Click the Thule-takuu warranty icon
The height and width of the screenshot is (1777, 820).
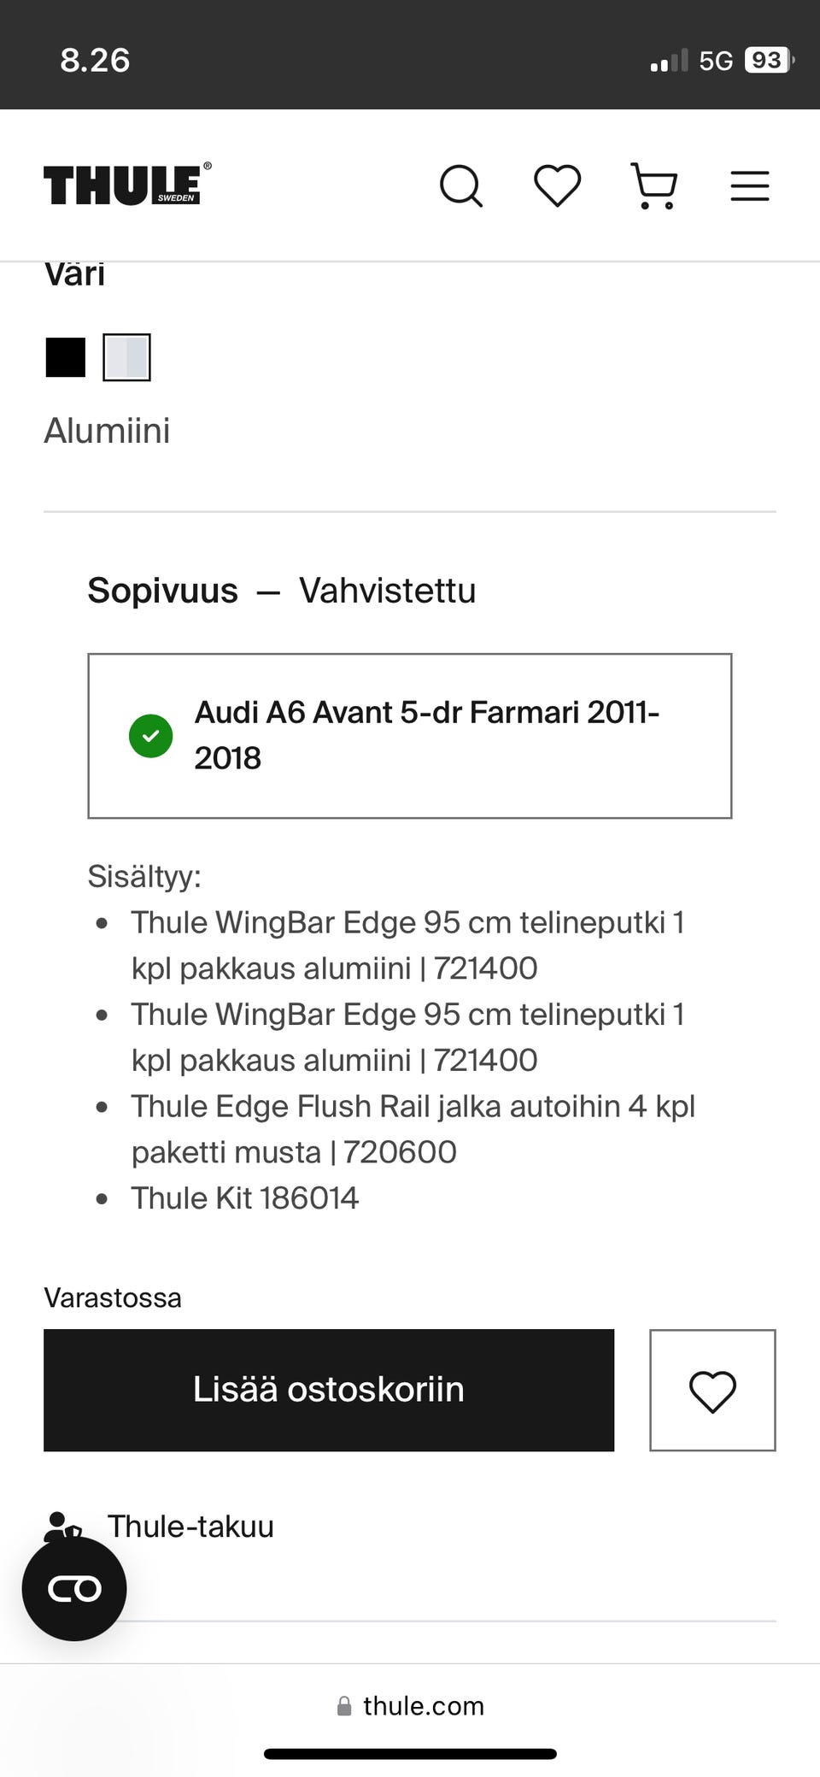[x=64, y=1527]
